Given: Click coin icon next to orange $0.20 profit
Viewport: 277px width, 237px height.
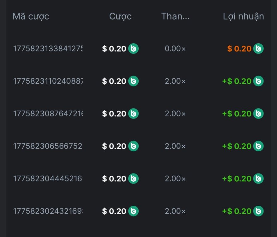Looking at the screenshot, I should [x=258, y=49].
